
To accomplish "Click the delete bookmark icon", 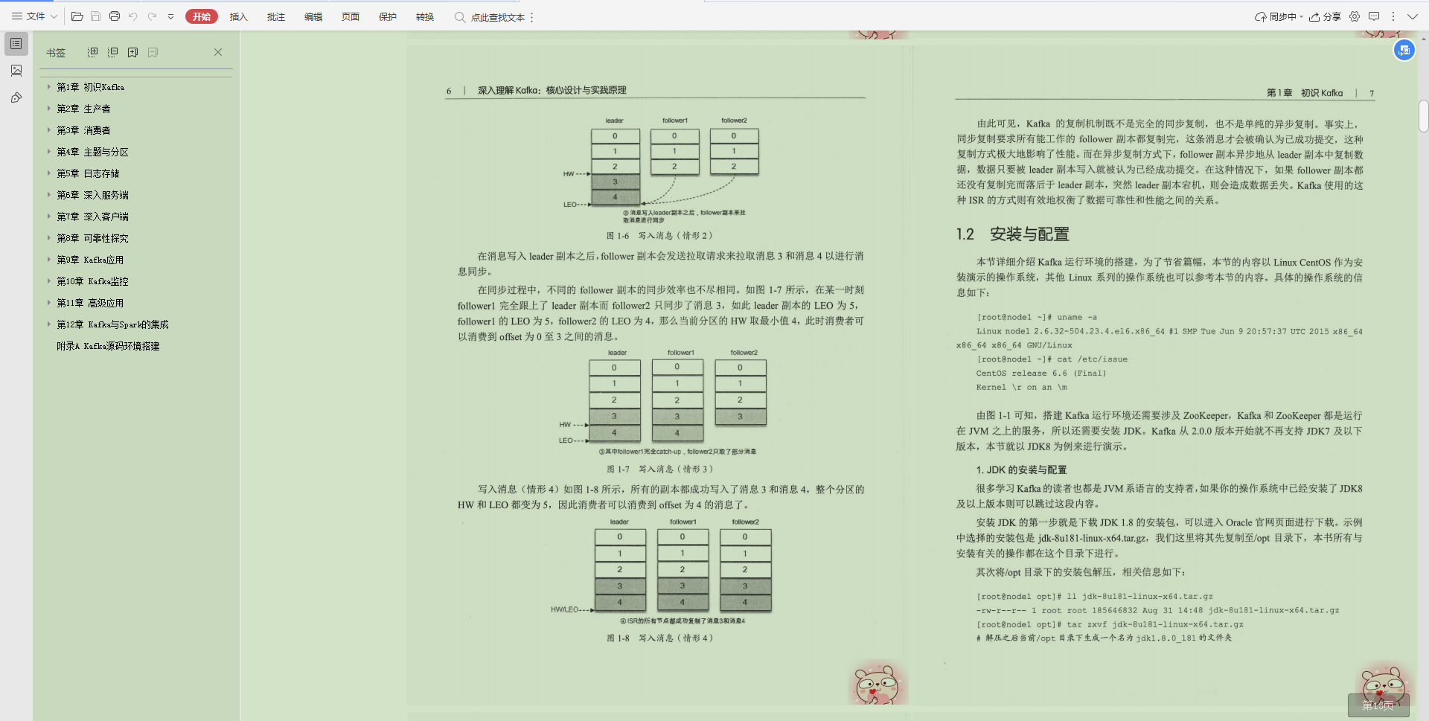I will [x=153, y=52].
